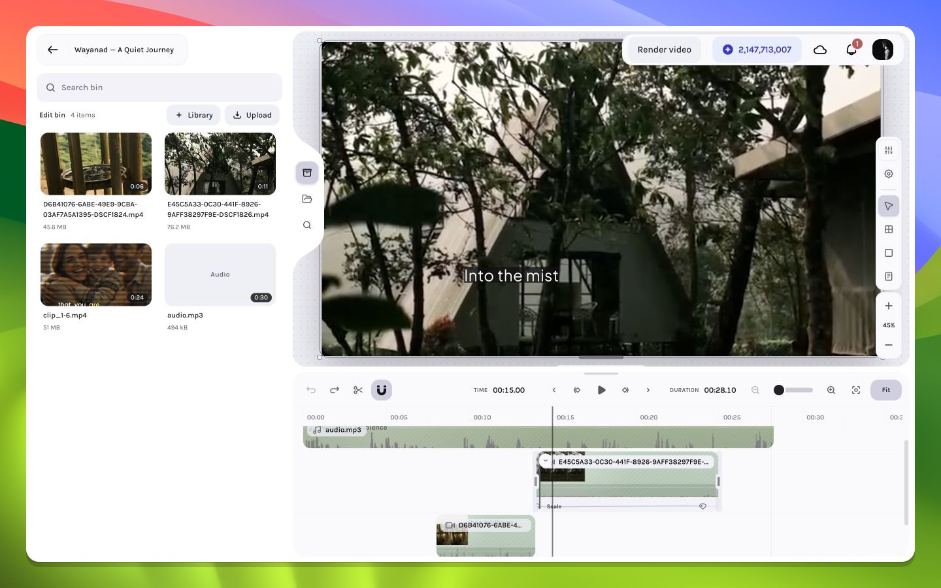Play the timeline preview
This screenshot has width=941, height=588.
coord(601,390)
